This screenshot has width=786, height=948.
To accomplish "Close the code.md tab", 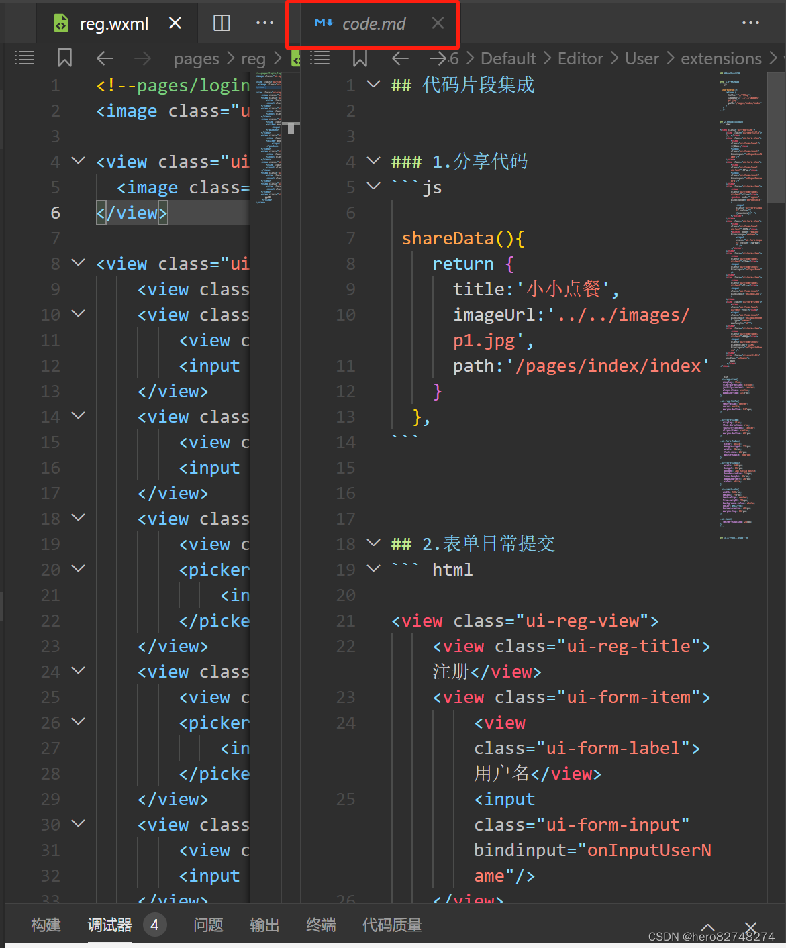I will [438, 23].
